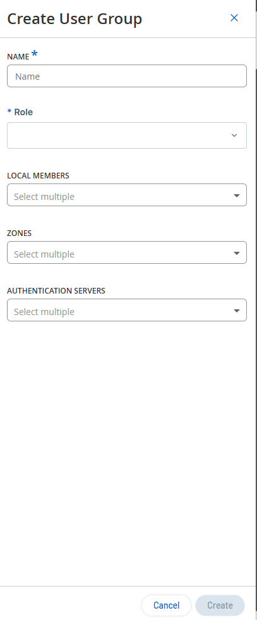Open Local Members 'Select multiple' field
This screenshot has width=257, height=620.
coord(127,195)
